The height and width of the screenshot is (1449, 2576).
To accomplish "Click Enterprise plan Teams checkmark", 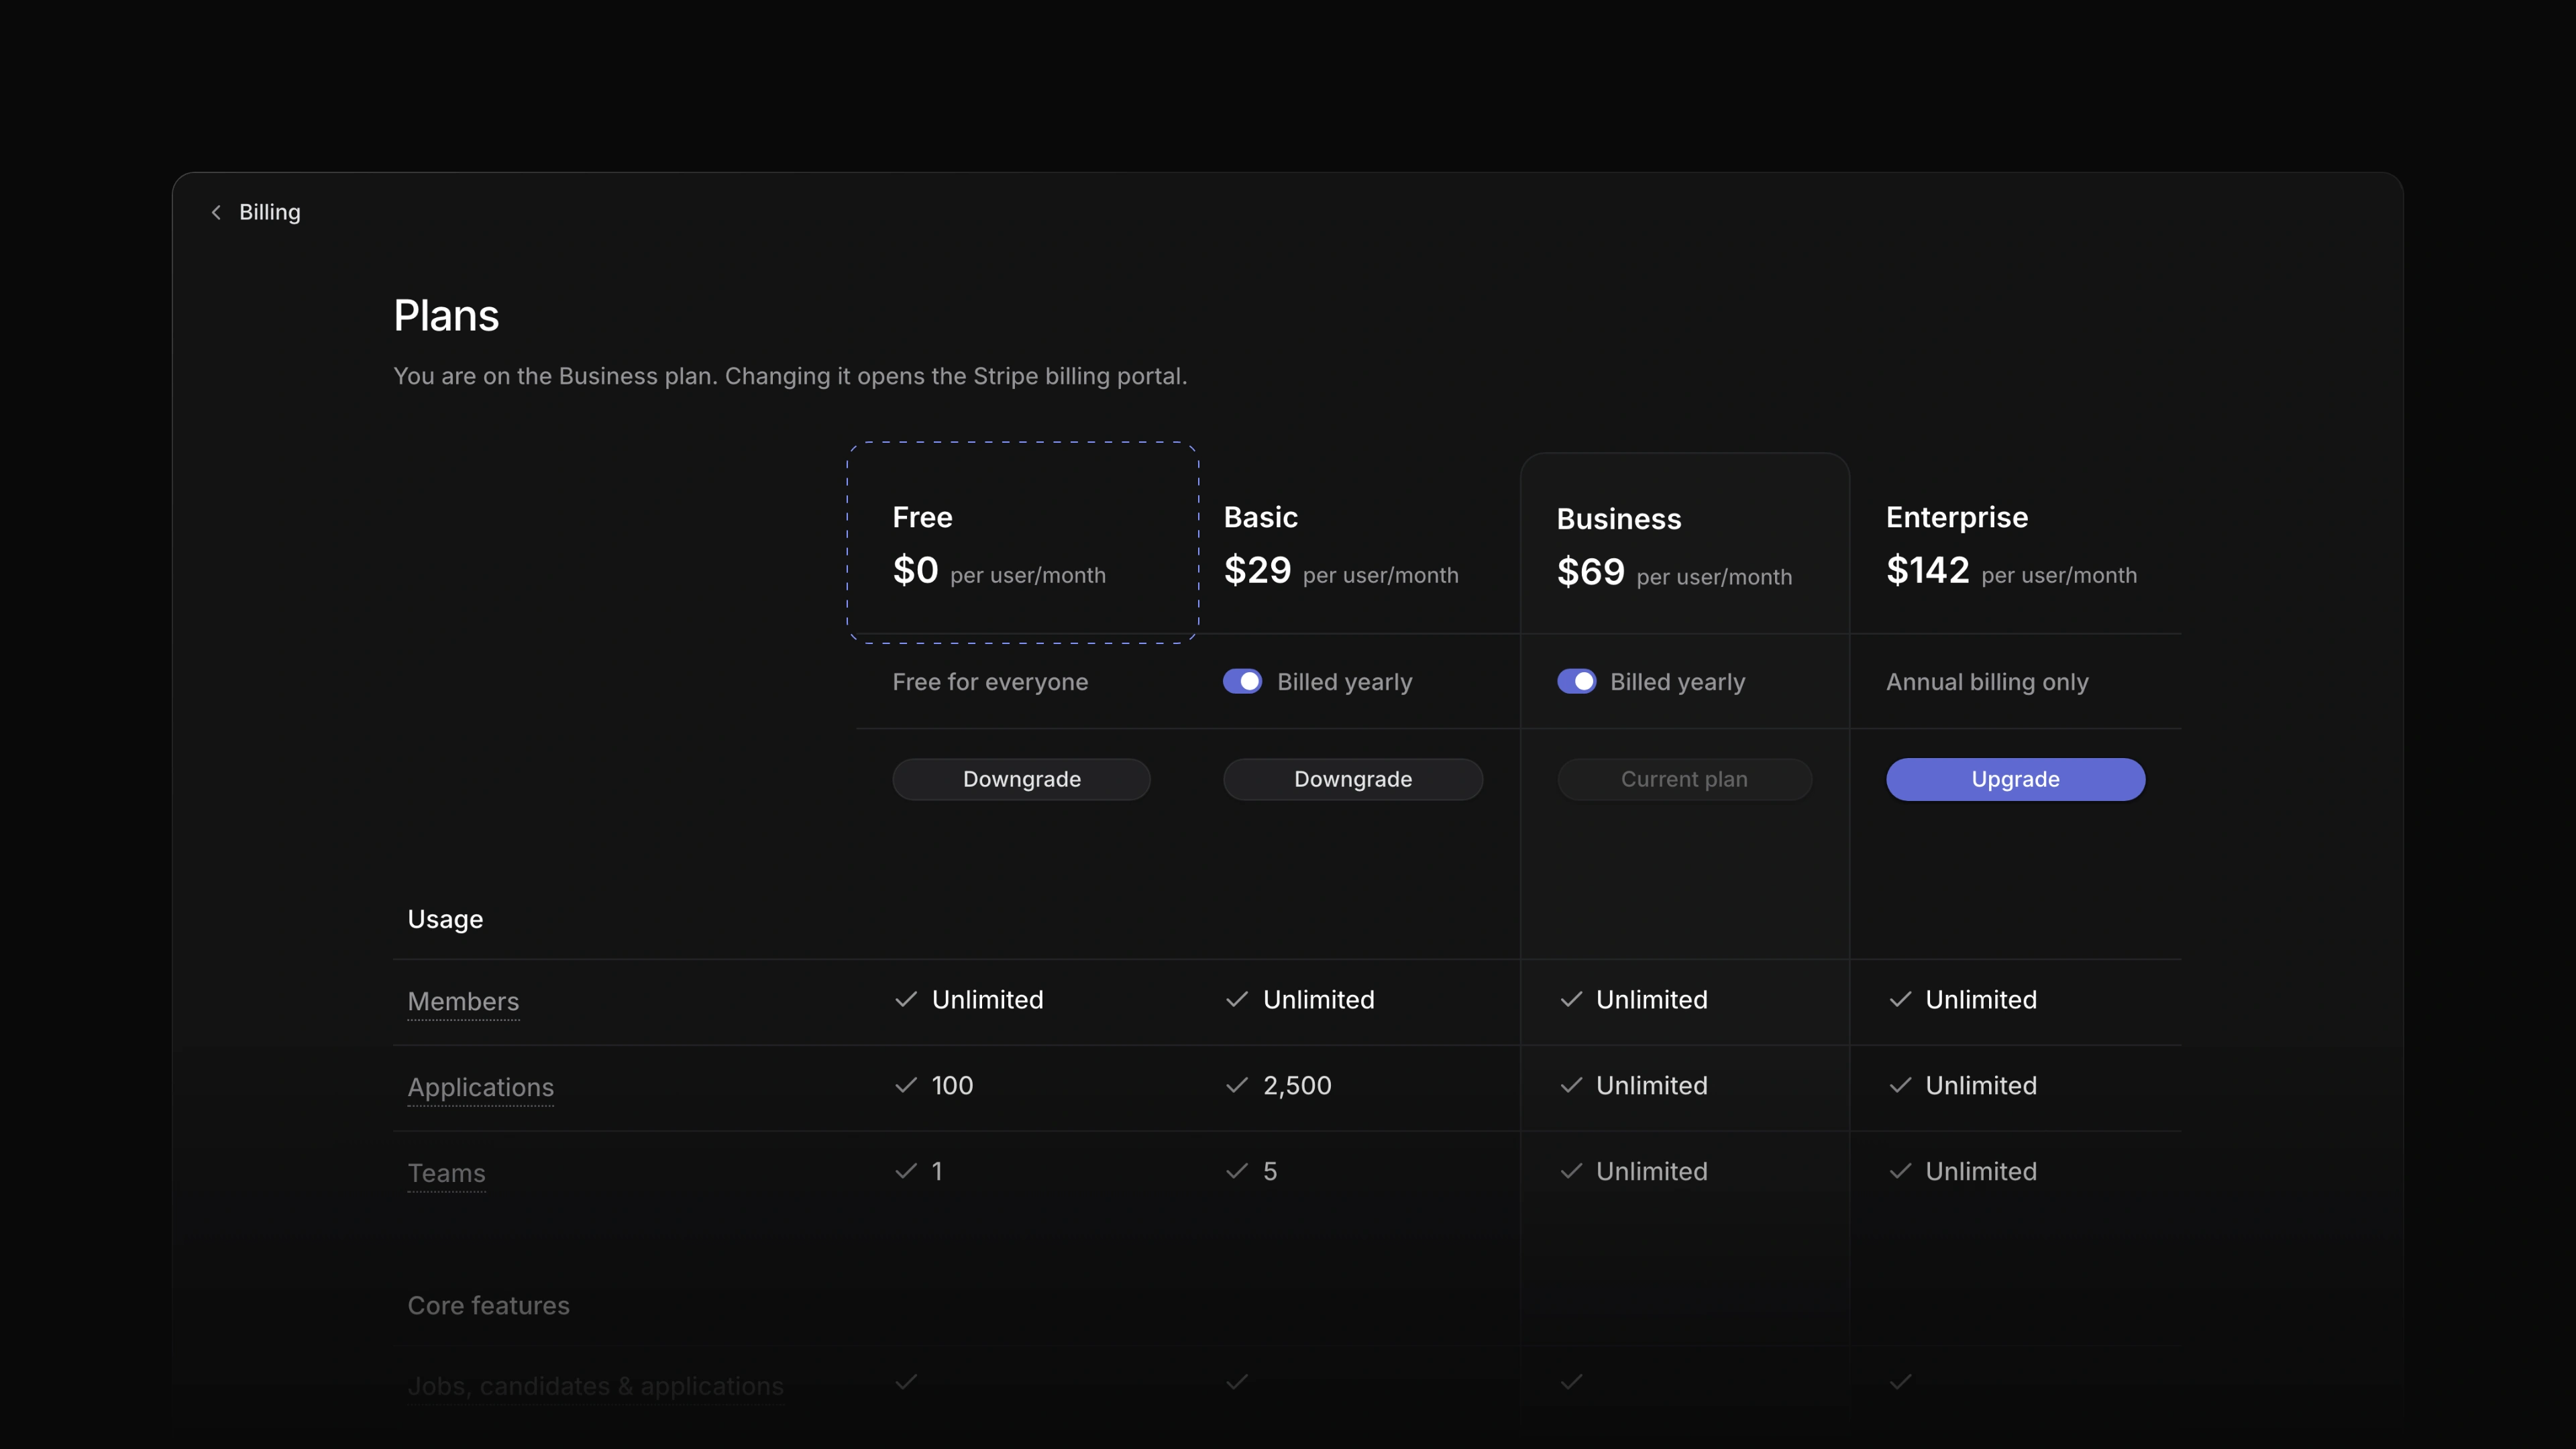I will pos(1900,1171).
